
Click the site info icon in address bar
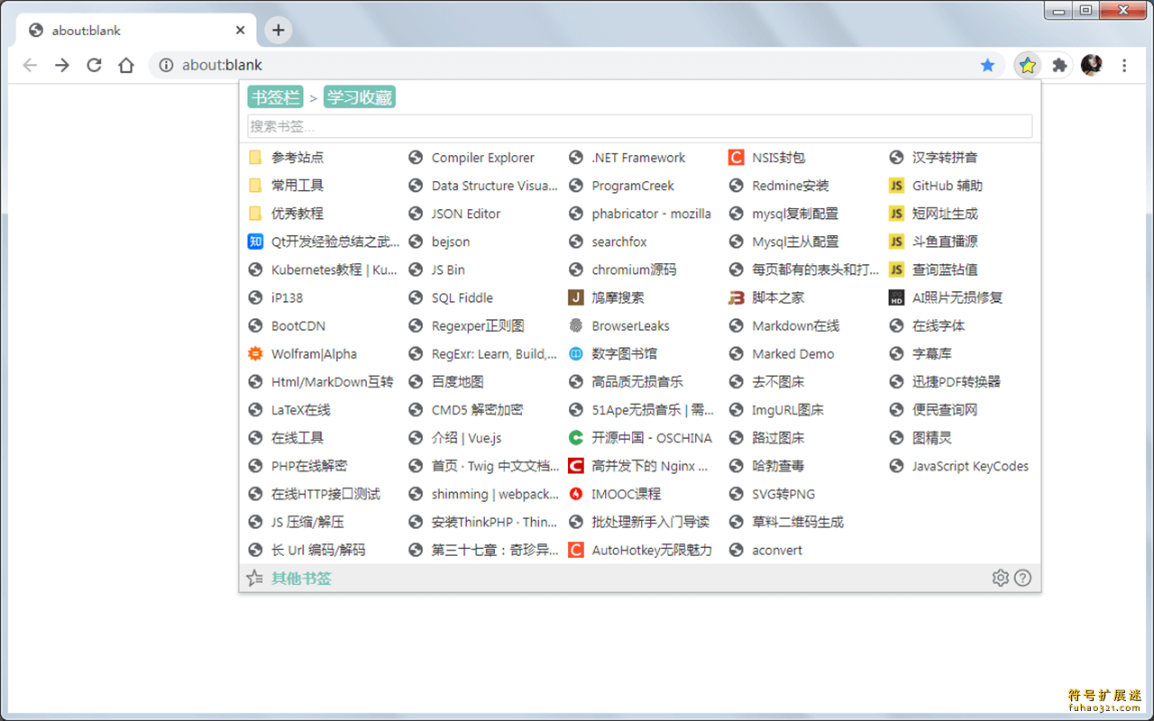[166, 65]
